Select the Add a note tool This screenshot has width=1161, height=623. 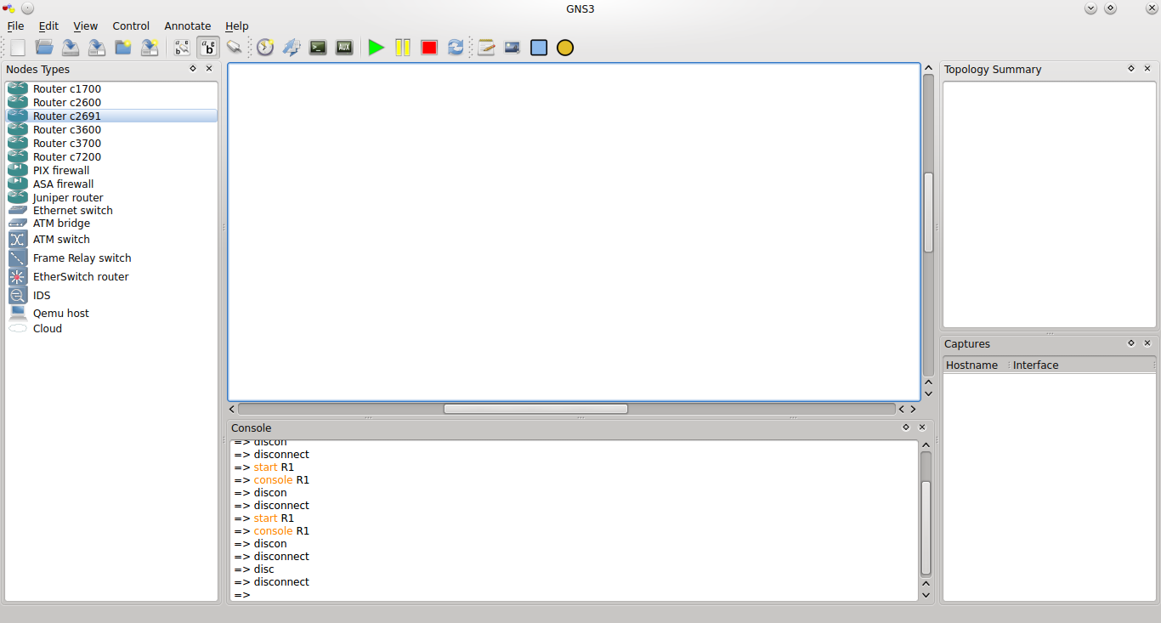(x=485, y=47)
